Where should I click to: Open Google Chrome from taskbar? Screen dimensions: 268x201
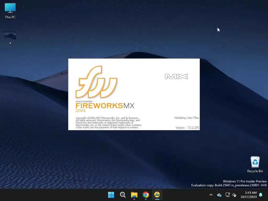[x=146, y=195]
